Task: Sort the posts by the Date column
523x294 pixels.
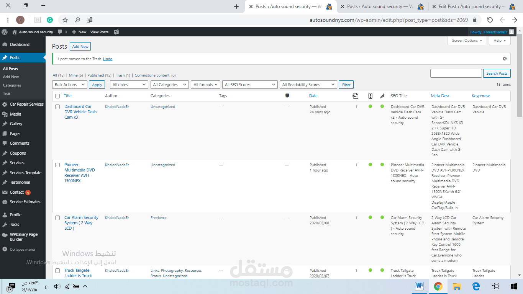Action: click(x=313, y=96)
